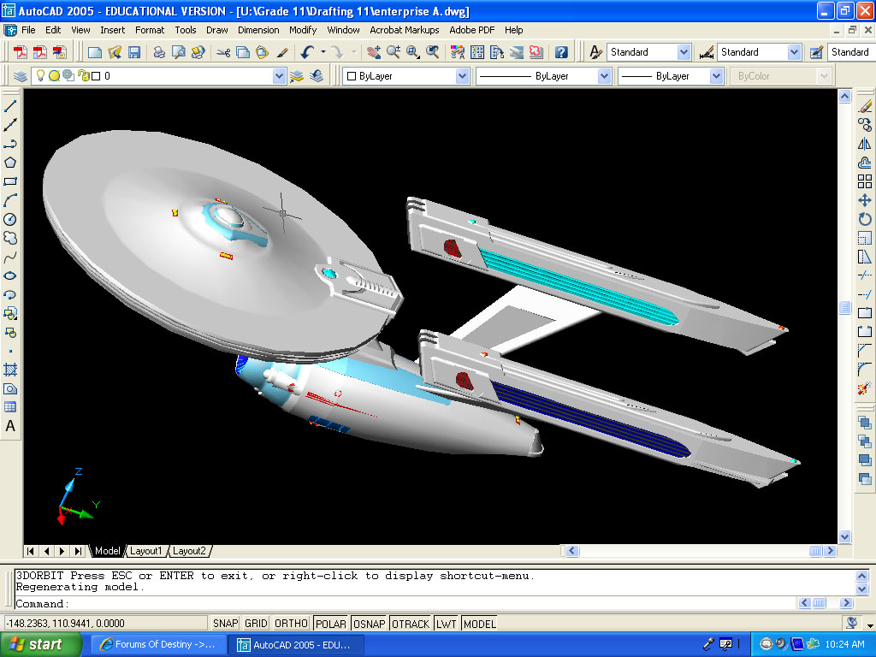Click the vertical scrollbar down arrow
Screen dimensions: 876x657
tap(844, 537)
